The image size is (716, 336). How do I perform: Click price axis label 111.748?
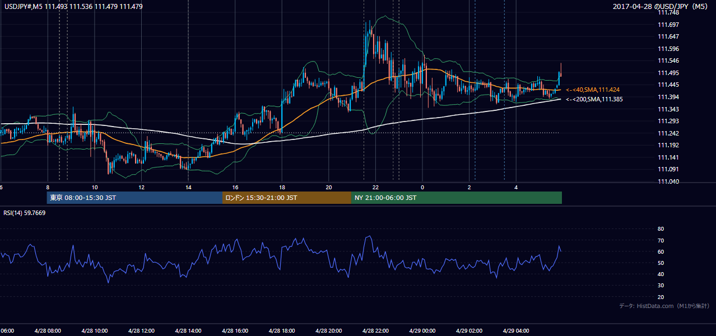click(x=669, y=12)
